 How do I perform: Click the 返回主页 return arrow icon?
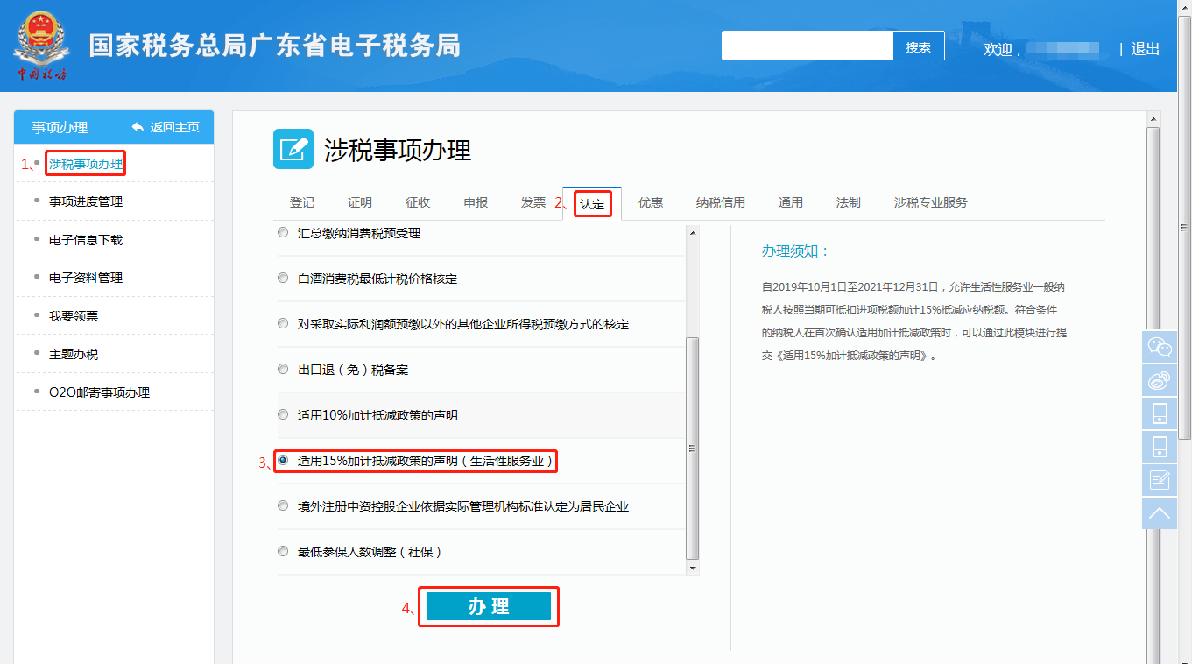[x=138, y=127]
